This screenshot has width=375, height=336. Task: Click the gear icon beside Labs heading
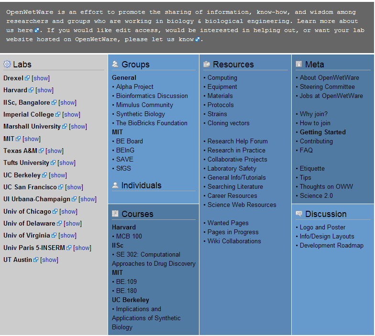[7, 65]
